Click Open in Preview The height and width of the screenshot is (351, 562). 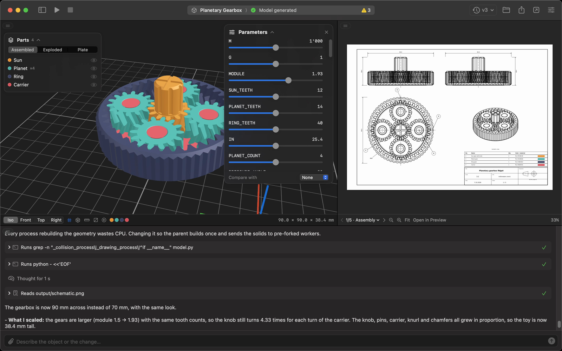(429, 220)
